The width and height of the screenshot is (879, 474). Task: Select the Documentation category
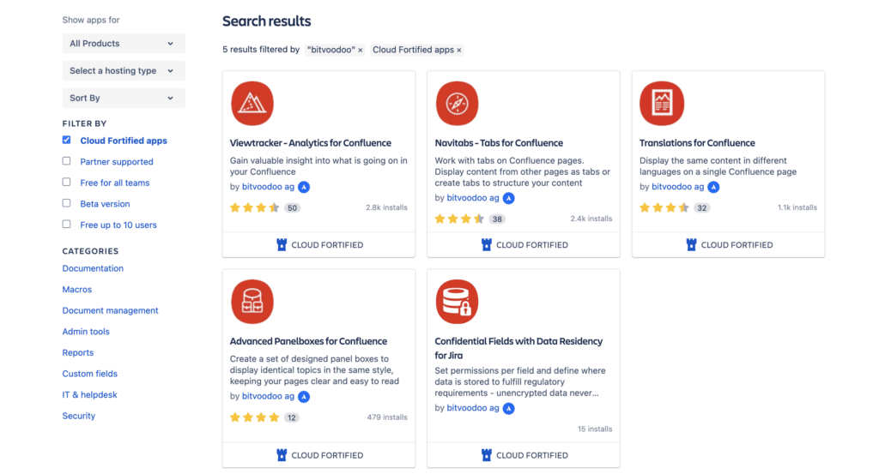[93, 268]
